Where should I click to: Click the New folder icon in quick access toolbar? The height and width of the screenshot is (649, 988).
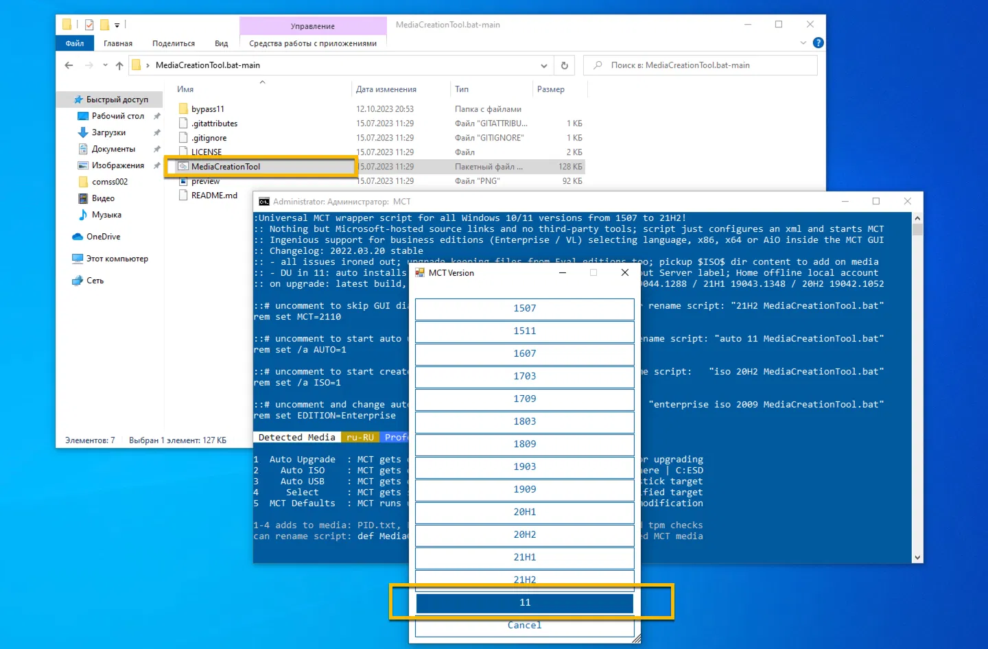point(105,25)
